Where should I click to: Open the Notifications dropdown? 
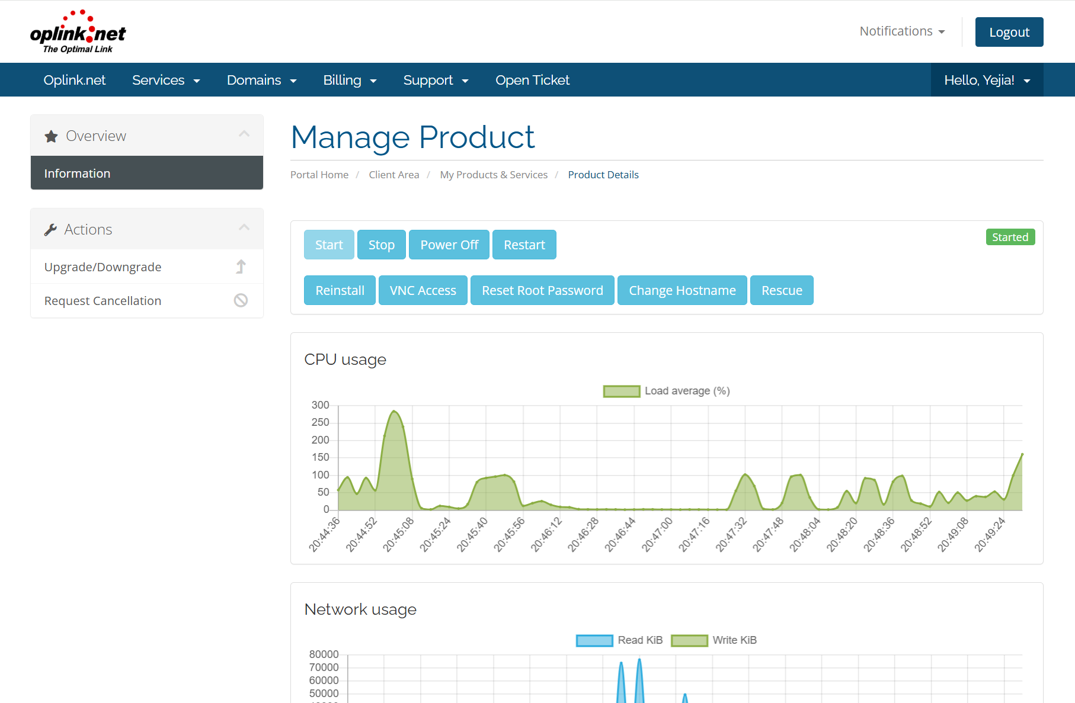(902, 31)
